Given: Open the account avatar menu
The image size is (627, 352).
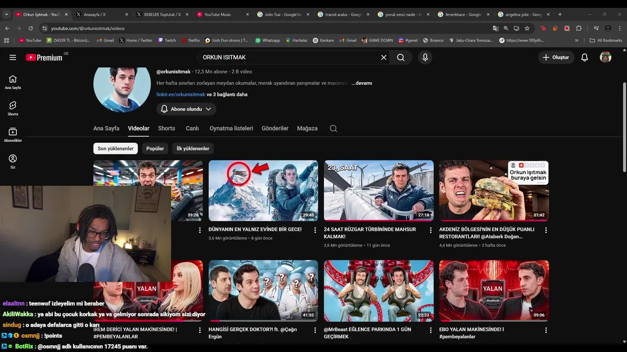Looking at the screenshot, I should (605, 57).
